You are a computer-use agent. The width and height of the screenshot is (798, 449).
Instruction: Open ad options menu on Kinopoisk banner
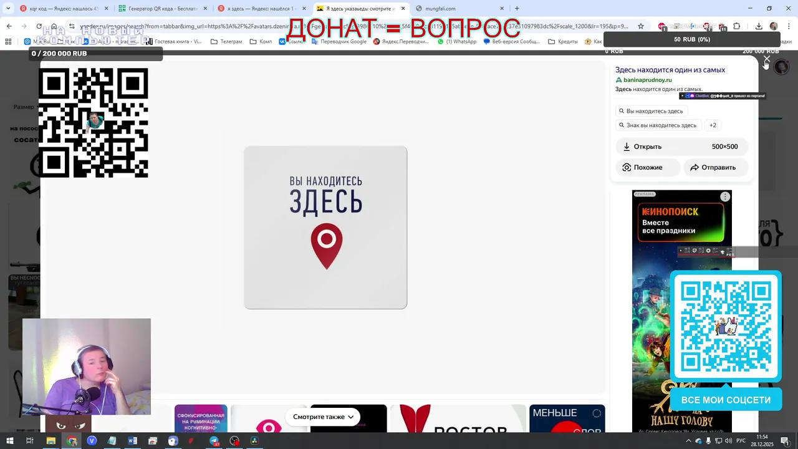[725, 197]
